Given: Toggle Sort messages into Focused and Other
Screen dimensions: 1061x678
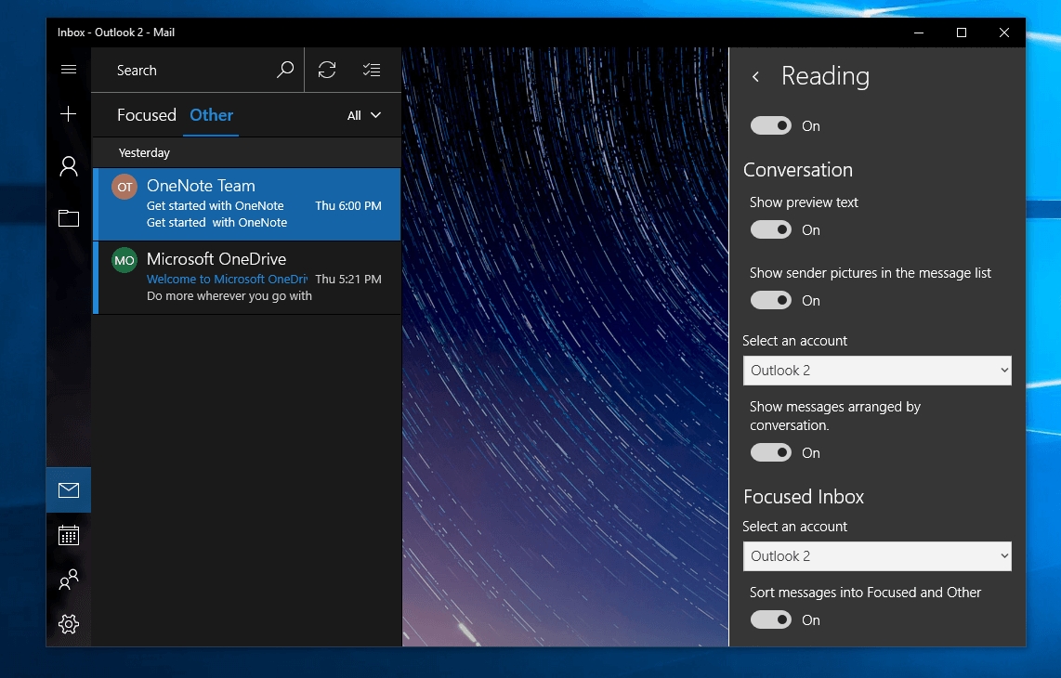Looking at the screenshot, I should pos(771,619).
